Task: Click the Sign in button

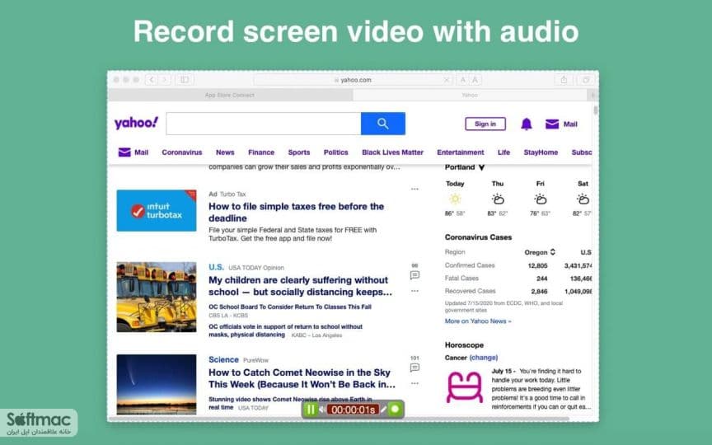Action: point(485,124)
